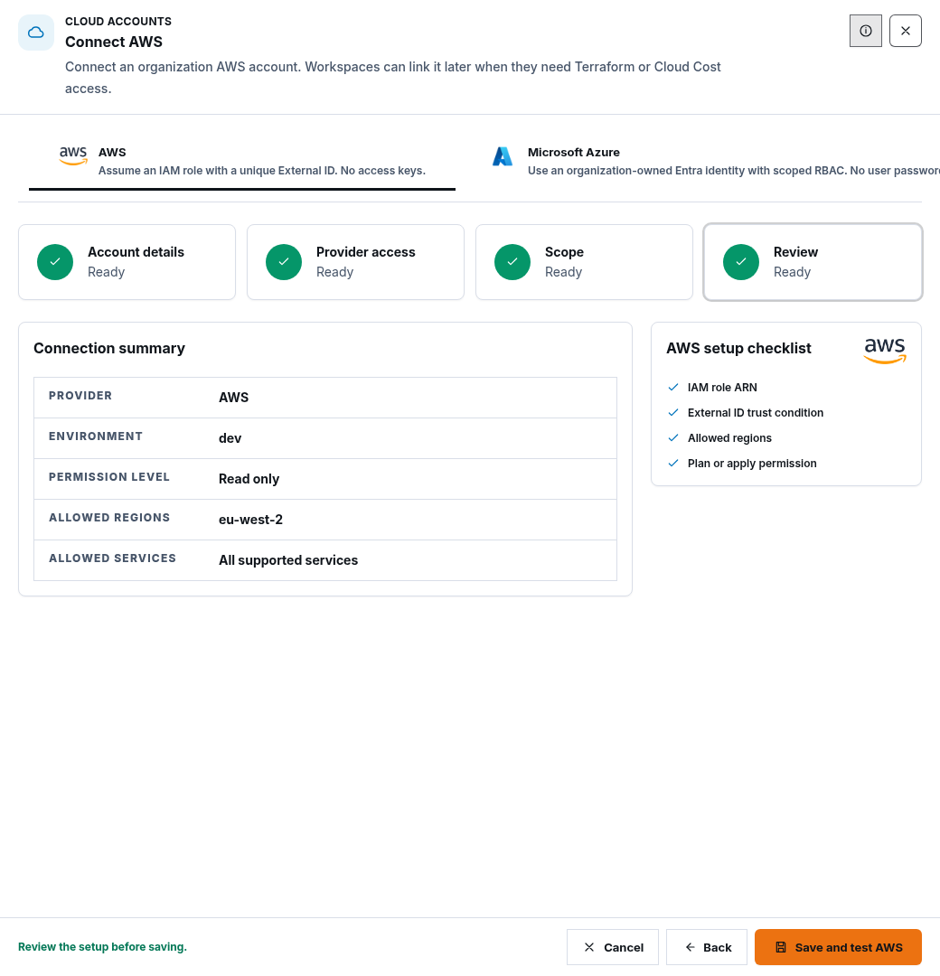Click the AWS logo in provider tab
The height and width of the screenshot is (976, 940).
73,155
